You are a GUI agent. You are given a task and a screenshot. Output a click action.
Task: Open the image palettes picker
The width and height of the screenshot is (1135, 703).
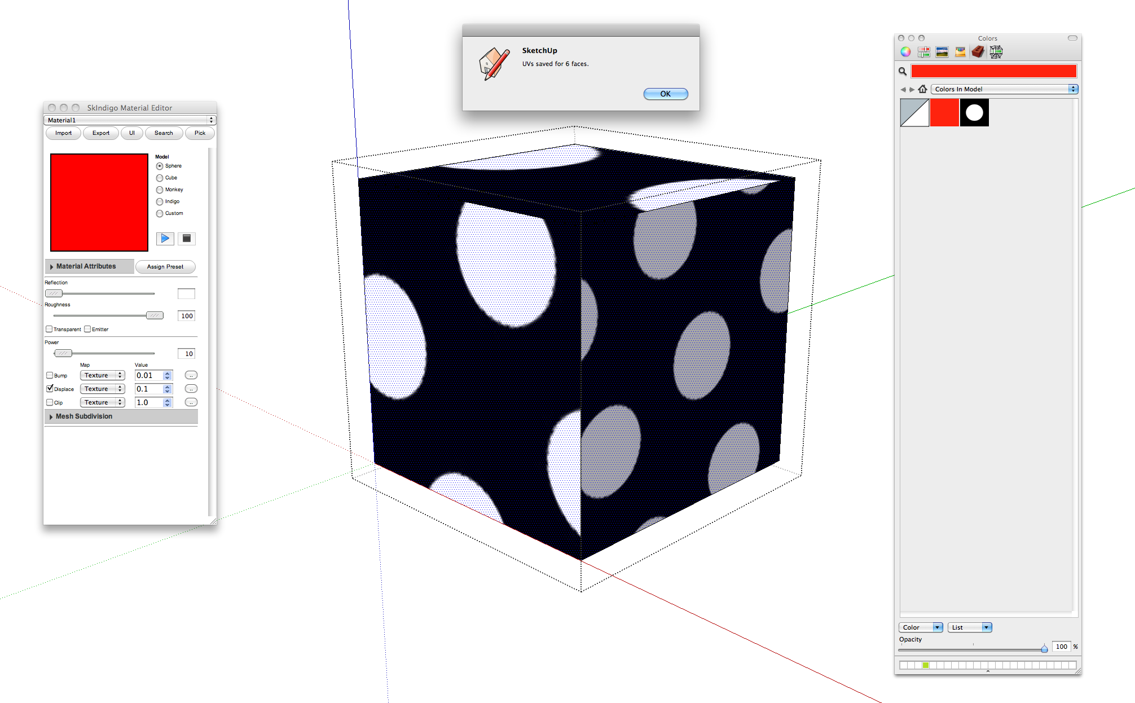(942, 52)
